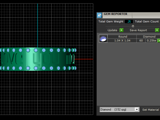The width and height of the screenshot is (160, 120).
Task: Click the green arrow next to Save Report
Action: coord(157,30)
